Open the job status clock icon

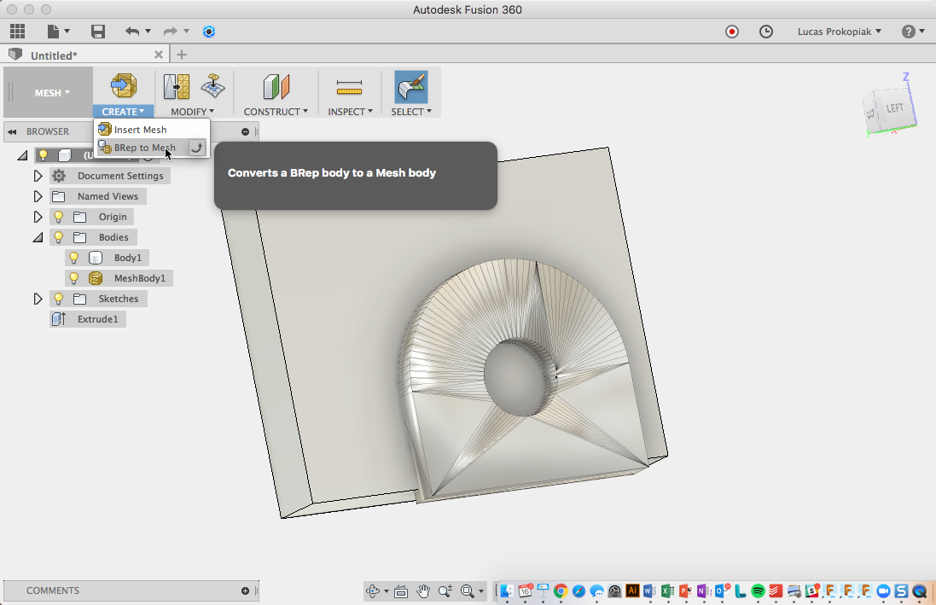[x=766, y=31]
